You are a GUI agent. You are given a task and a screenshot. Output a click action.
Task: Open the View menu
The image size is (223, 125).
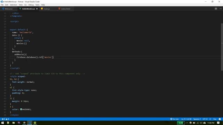21,5
